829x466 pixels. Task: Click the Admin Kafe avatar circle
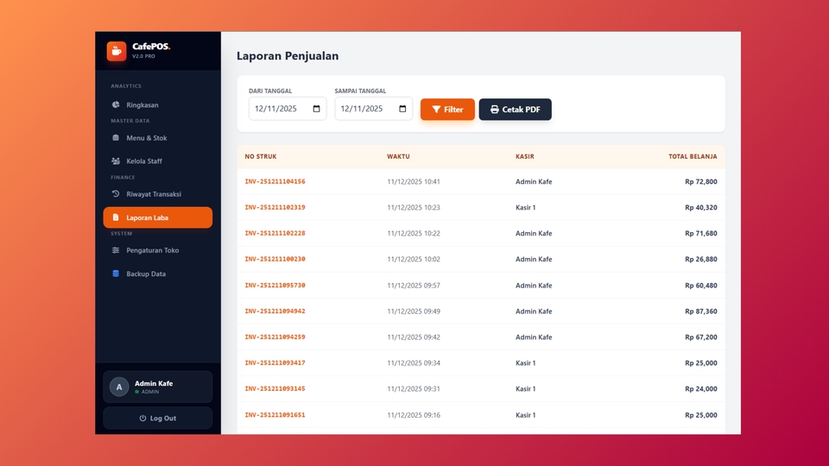119,387
